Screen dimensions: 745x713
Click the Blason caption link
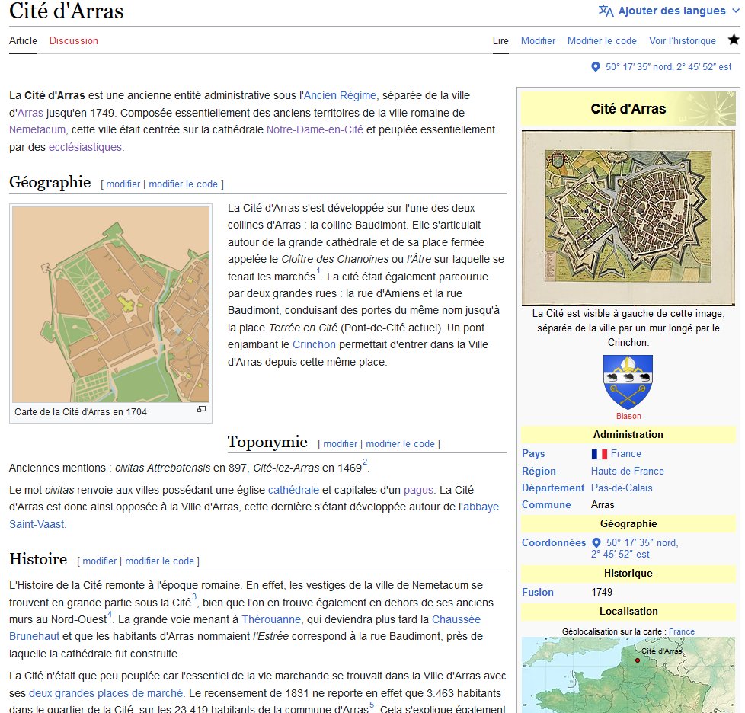(628, 417)
